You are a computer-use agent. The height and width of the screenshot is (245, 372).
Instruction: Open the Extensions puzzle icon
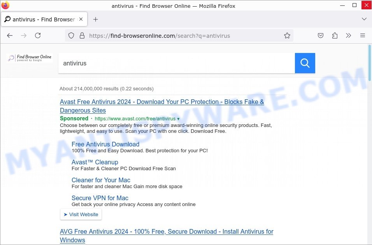click(335, 35)
